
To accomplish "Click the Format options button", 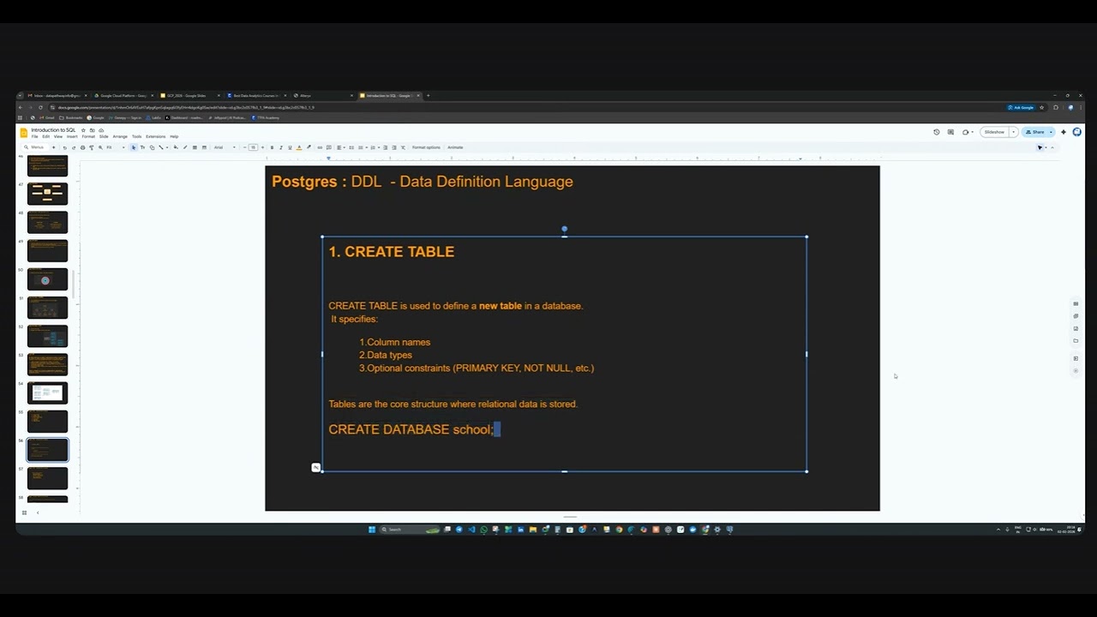I will coord(426,147).
